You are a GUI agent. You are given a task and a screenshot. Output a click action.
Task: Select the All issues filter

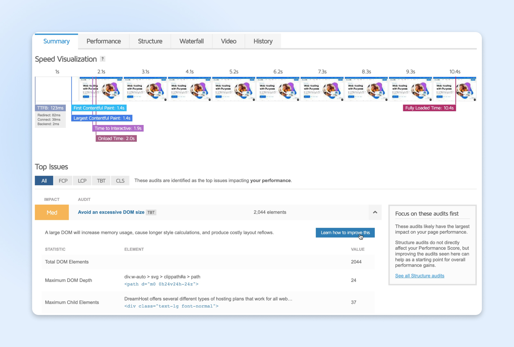point(44,181)
